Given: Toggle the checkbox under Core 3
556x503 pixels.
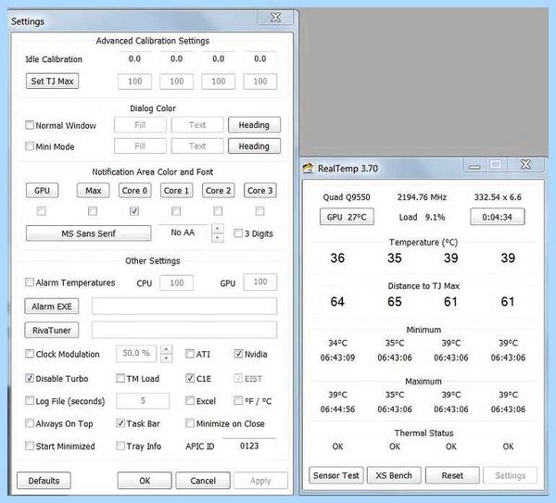Looking at the screenshot, I should [259, 211].
